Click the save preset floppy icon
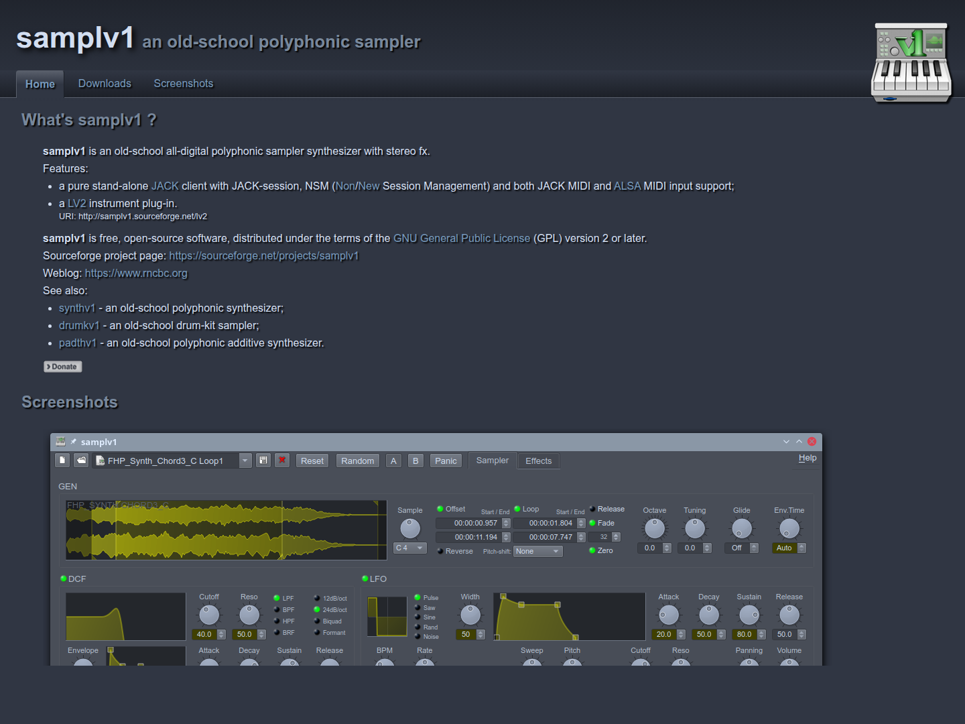The image size is (965, 724). tap(263, 461)
